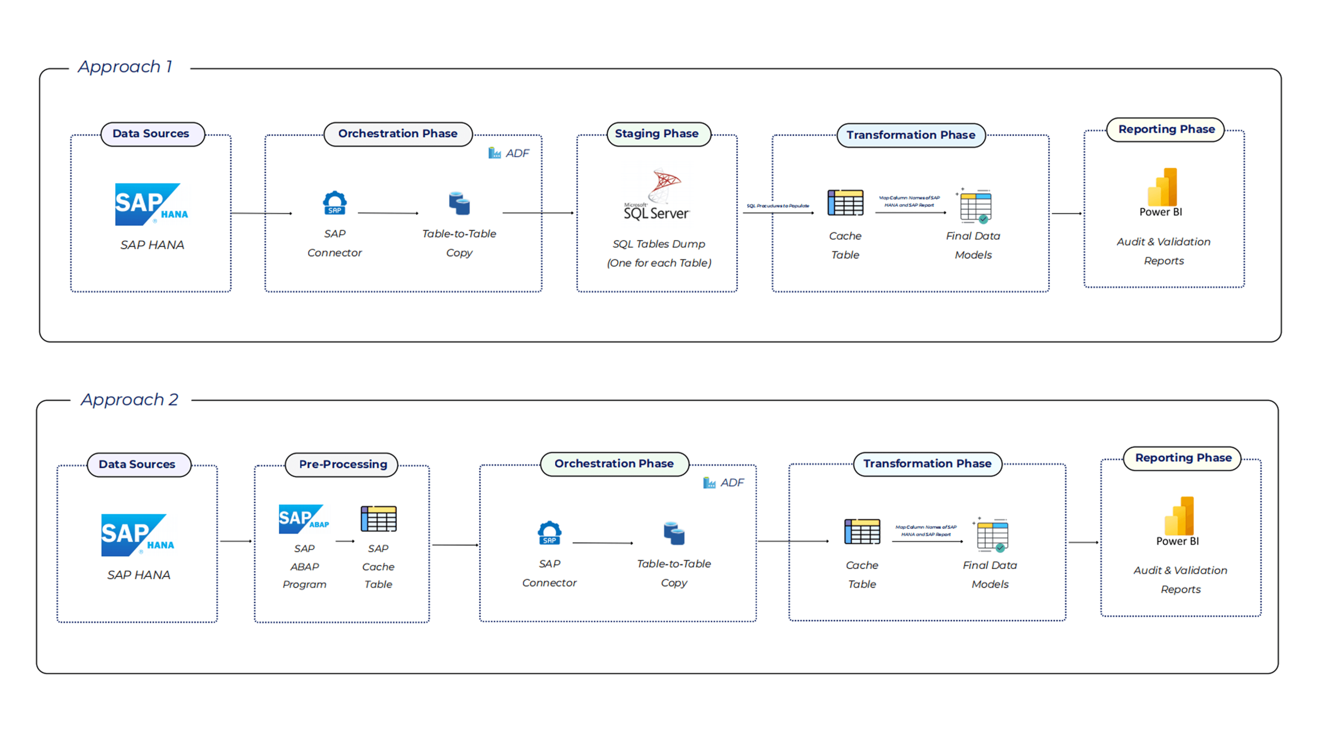Click the Power BI icon in Approach 1
The height and width of the screenshot is (747, 1331).
pyautogui.click(x=1162, y=187)
